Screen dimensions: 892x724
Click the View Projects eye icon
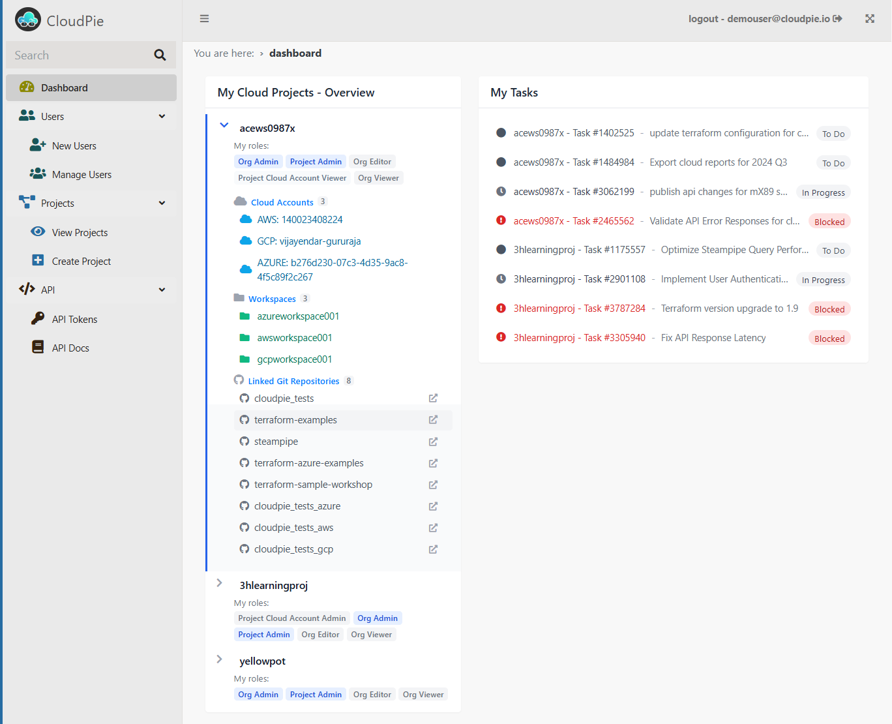click(x=38, y=232)
